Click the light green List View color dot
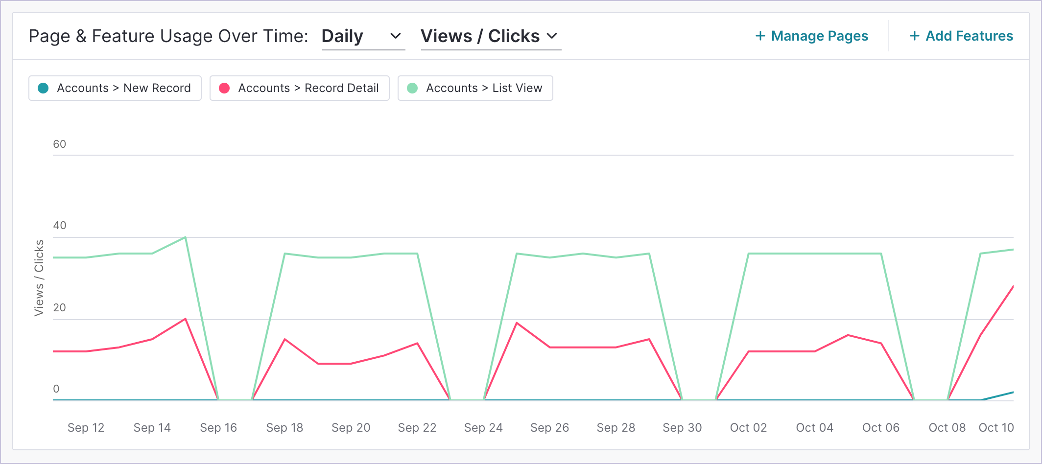Screen dimensions: 1042x464 tap(412, 88)
